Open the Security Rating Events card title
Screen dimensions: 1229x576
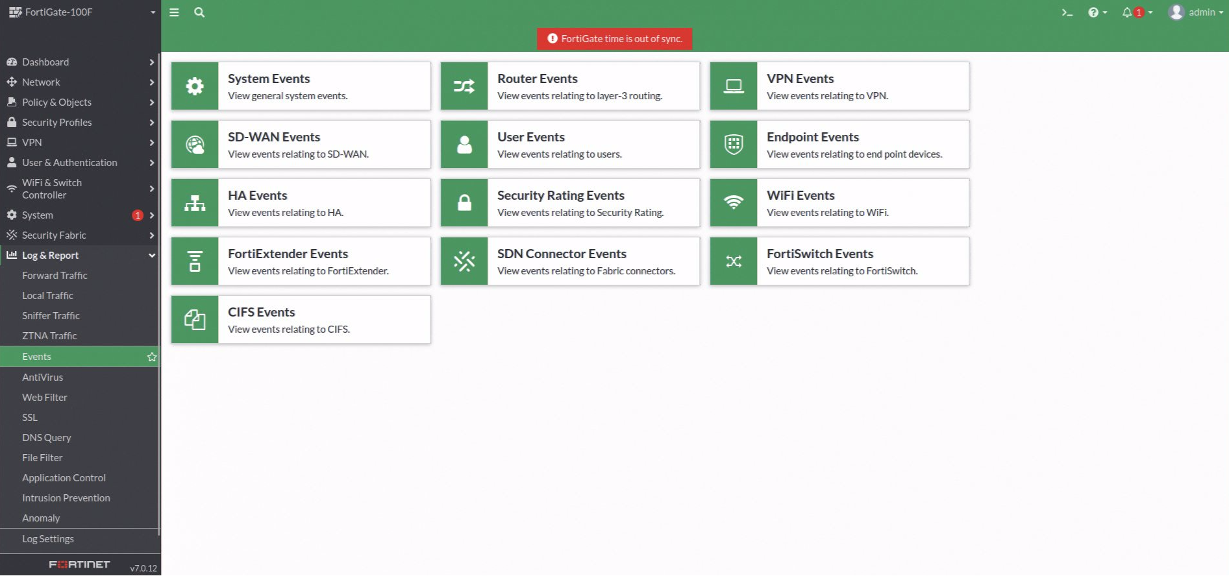(x=560, y=195)
